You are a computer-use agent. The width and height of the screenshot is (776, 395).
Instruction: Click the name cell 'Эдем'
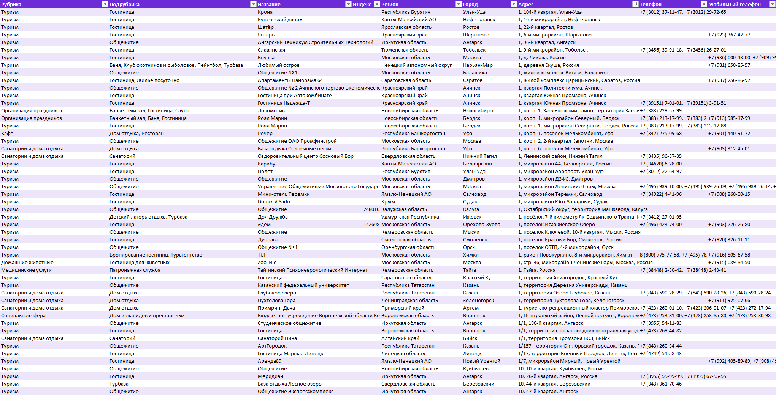click(x=304, y=224)
